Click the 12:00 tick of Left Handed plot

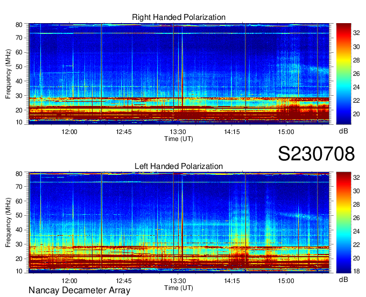coord(69,281)
